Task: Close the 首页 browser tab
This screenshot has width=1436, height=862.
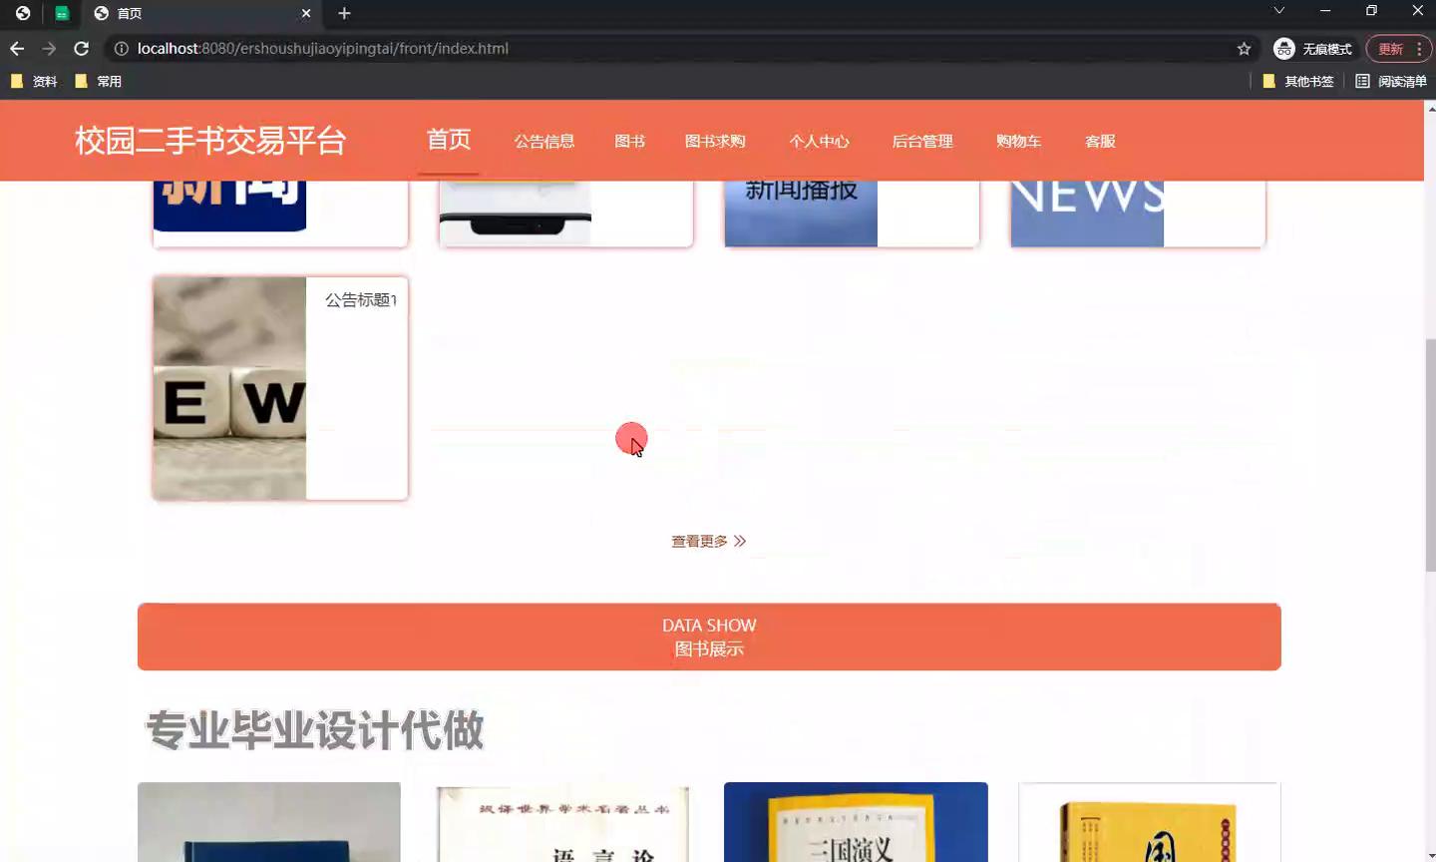Action: (306, 13)
